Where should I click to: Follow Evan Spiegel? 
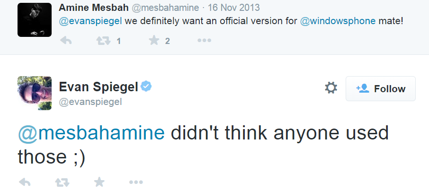tap(381, 88)
